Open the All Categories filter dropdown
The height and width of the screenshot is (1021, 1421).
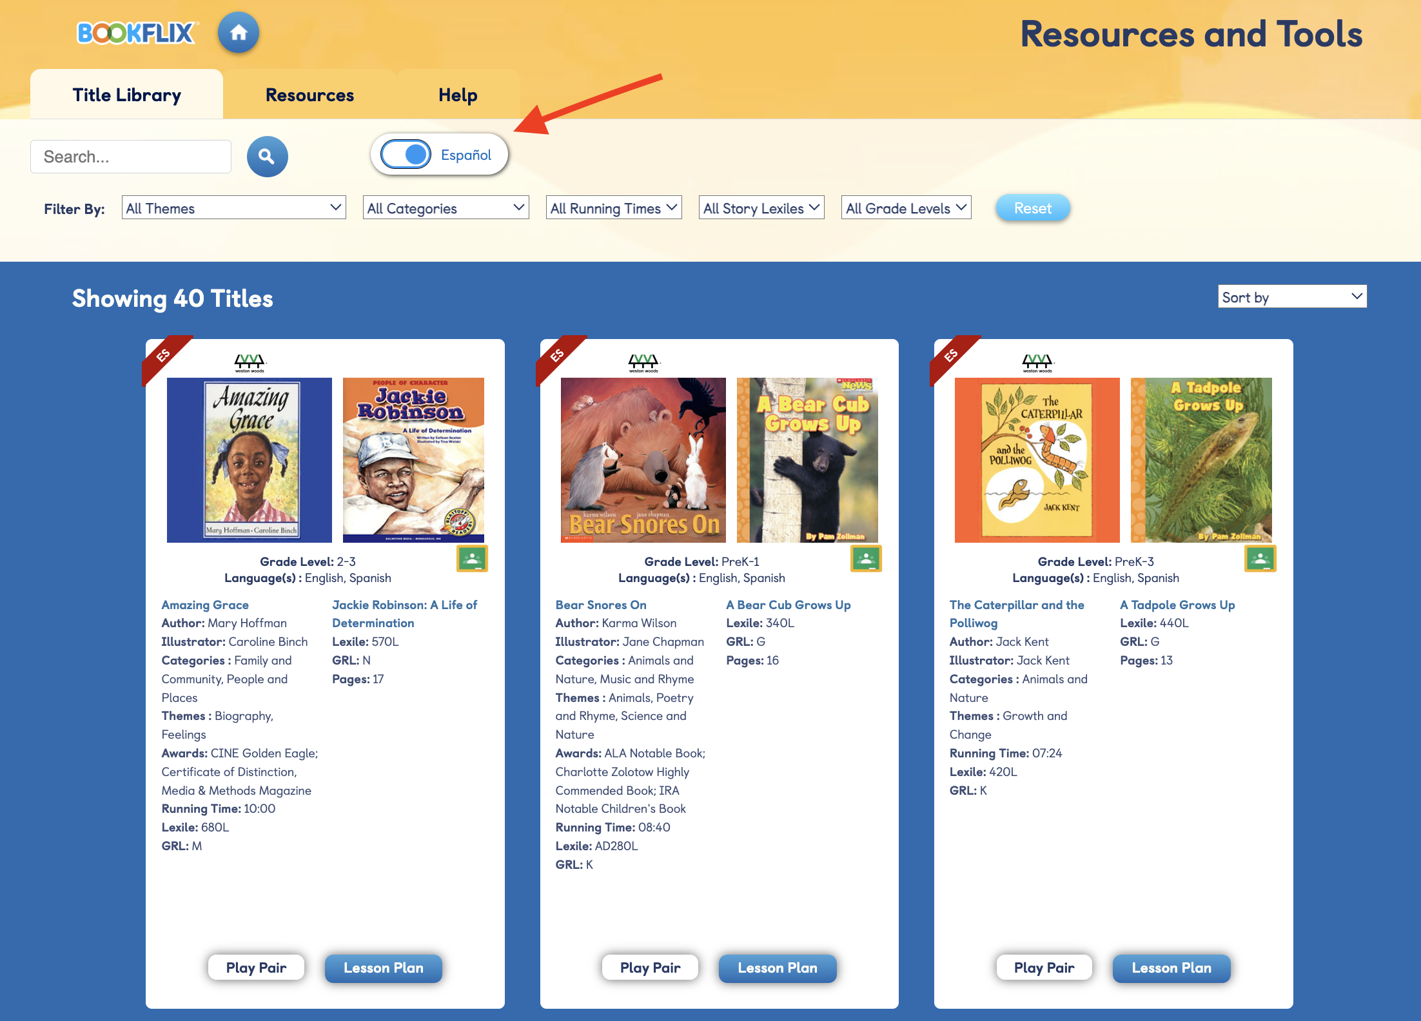445,208
